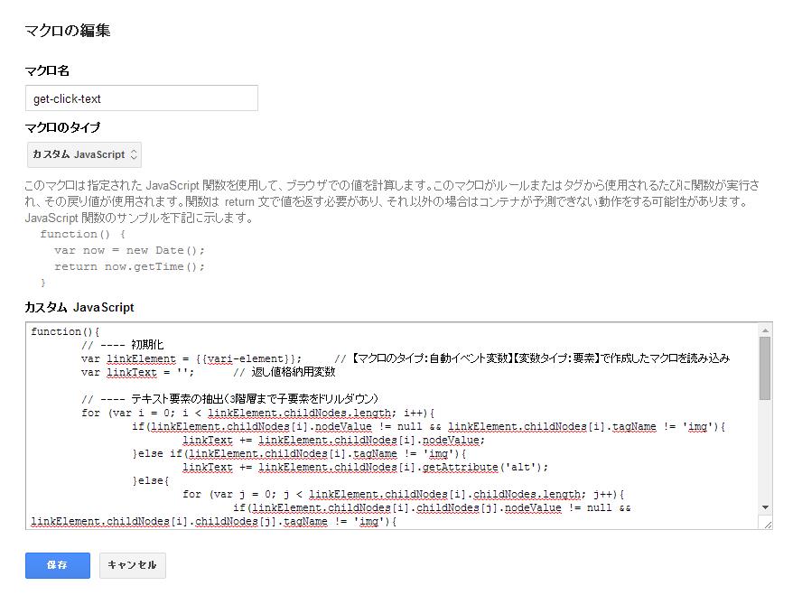802x595 pixels.
Task: Click the sample line 'return now.getTime();'
Action: click(x=129, y=267)
